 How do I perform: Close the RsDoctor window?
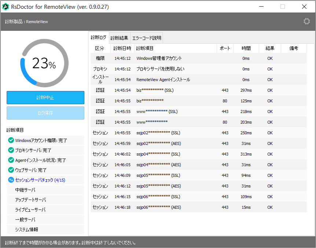pyautogui.click(x=304, y=7)
